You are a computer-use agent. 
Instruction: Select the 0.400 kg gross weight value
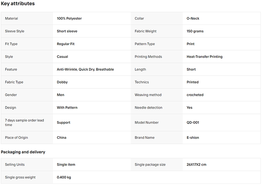(64, 177)
